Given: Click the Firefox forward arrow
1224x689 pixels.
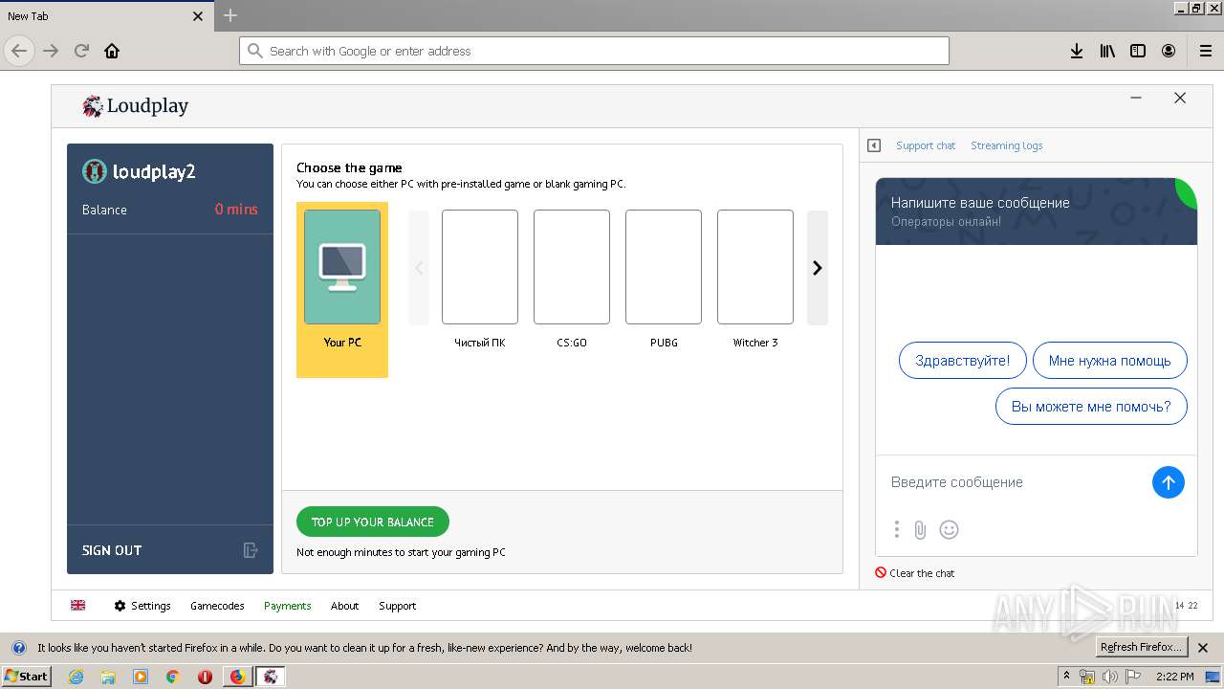Looking at the screenshot, I should 51,51.
